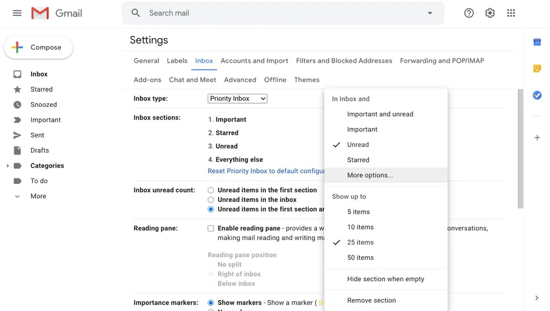Open Snoozed folder label in sidebar
550x311 pixels.
44,104
